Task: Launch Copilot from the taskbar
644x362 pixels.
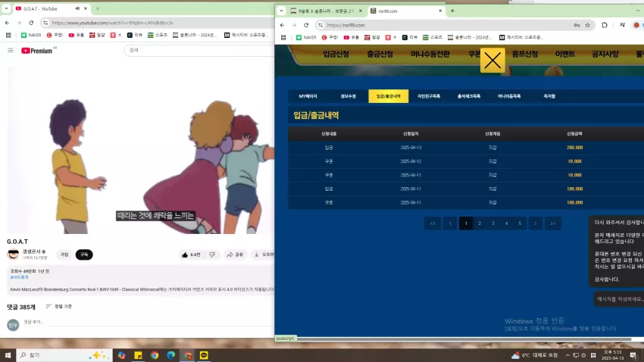Action: (x=121, y=355)
